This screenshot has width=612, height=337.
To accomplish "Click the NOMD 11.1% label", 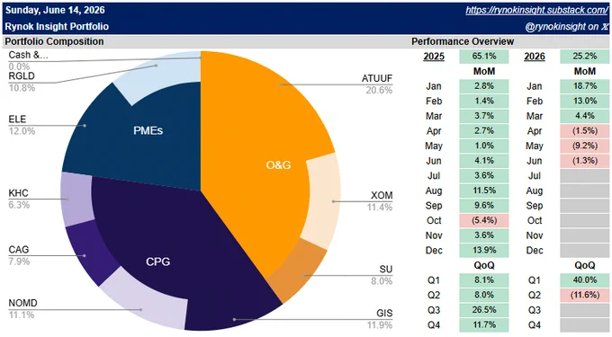I will (x=23, y=308).
